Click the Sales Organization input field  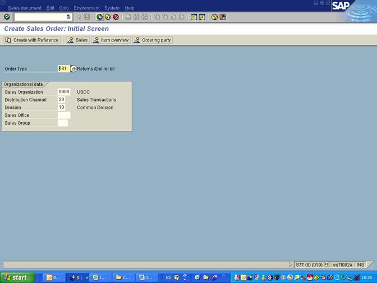point(64,92)
